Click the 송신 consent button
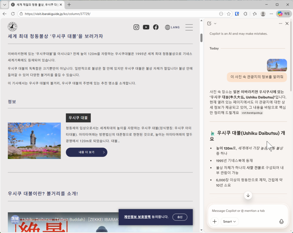 coord(180,217)
